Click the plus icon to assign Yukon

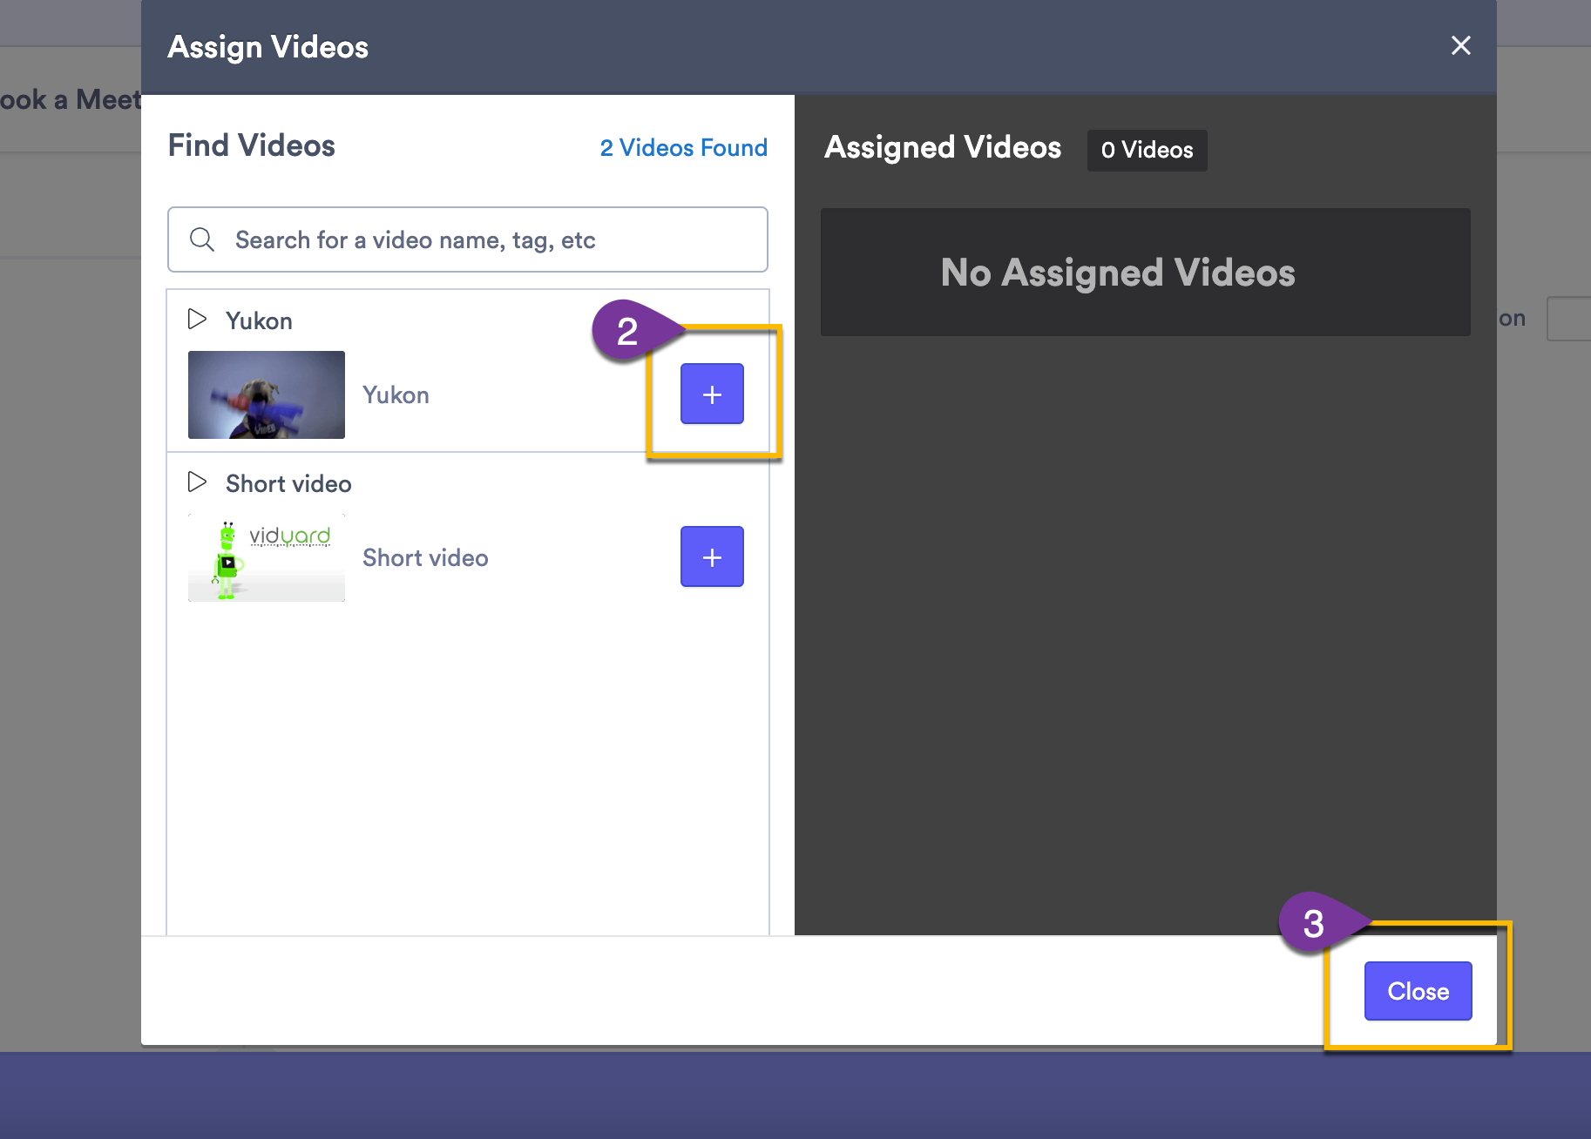(x=712, y=394)
